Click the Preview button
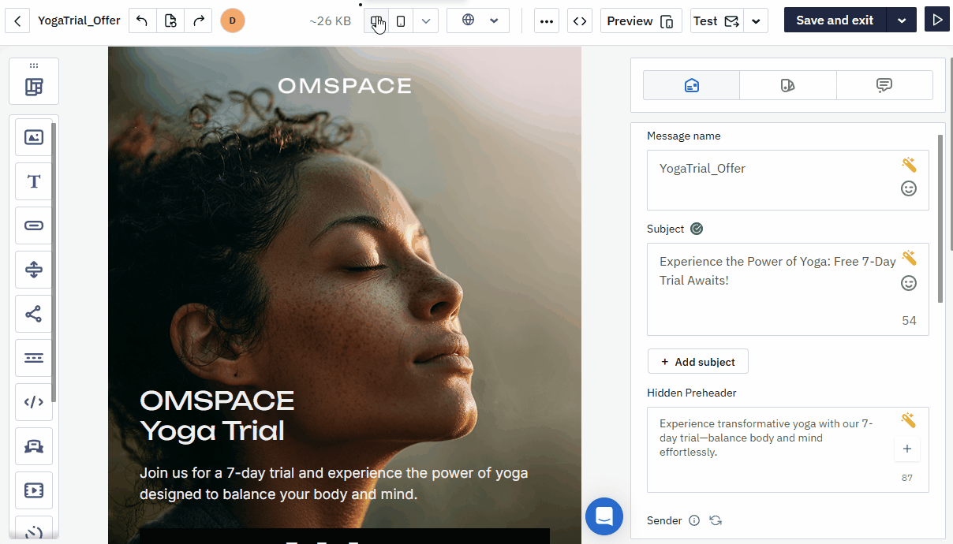 coord(641,20)
